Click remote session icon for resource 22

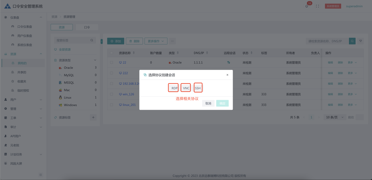pos(229,62)
